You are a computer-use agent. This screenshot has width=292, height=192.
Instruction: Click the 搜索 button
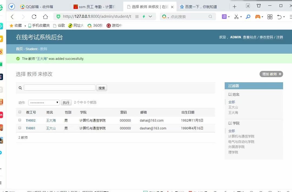point(102,88)
